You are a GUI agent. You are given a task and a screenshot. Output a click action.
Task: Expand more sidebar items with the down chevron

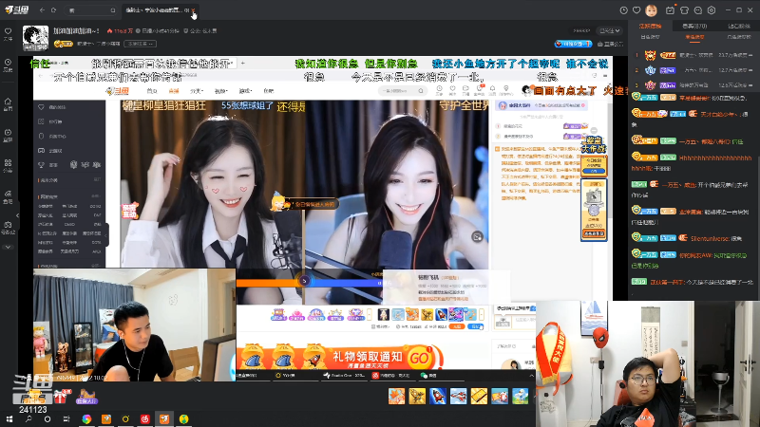(8, 247)
